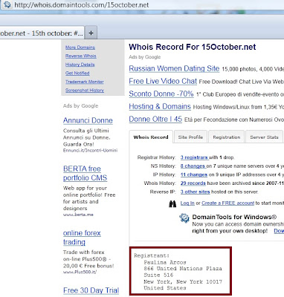Image resolution: width=284 pixels, height=297 pixels.
Task: Click Sconto Donne -70% ad link
Action: point(161,94)
